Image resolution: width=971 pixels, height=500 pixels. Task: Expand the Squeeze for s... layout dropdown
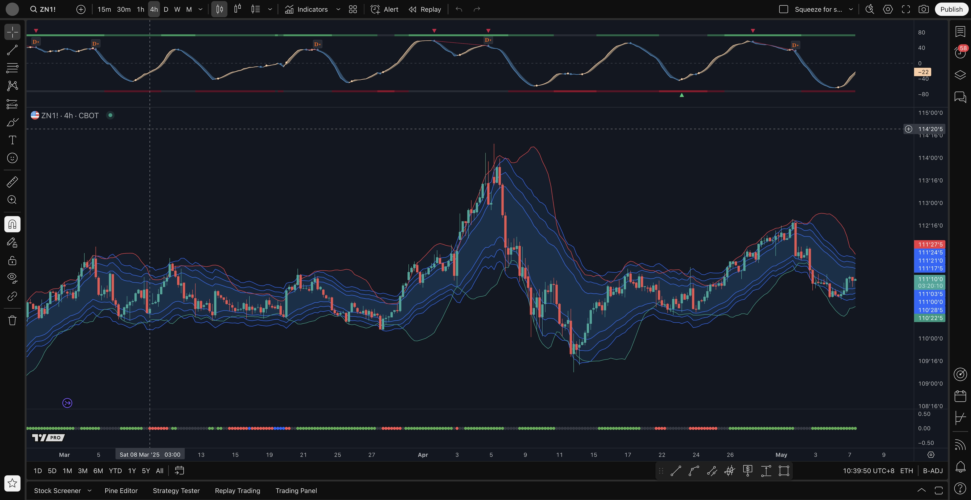coord(851,9)
